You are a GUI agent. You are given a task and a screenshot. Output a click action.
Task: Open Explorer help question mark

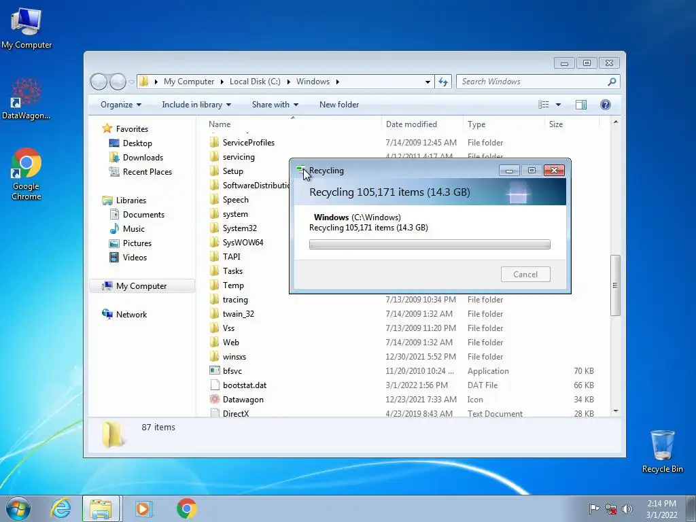coord(606,104)
